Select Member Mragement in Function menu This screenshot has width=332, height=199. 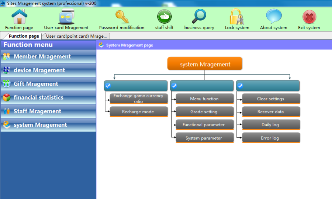point(48,56)
